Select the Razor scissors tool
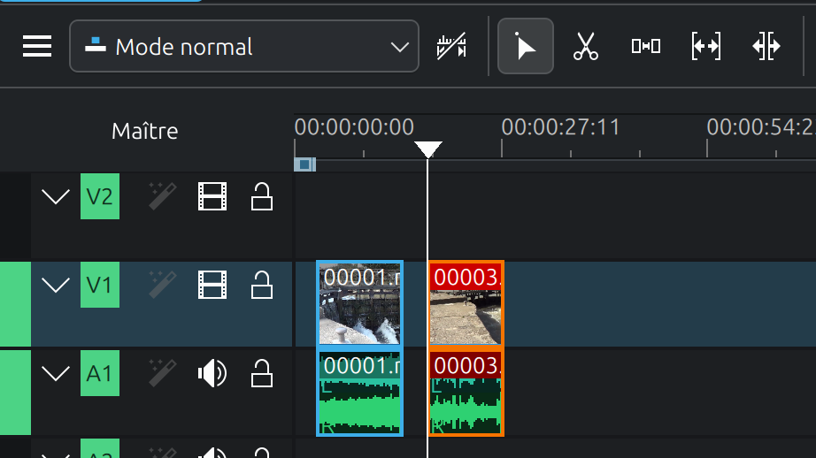The height and width of the screenshot is (458, 816). [585, 46]
